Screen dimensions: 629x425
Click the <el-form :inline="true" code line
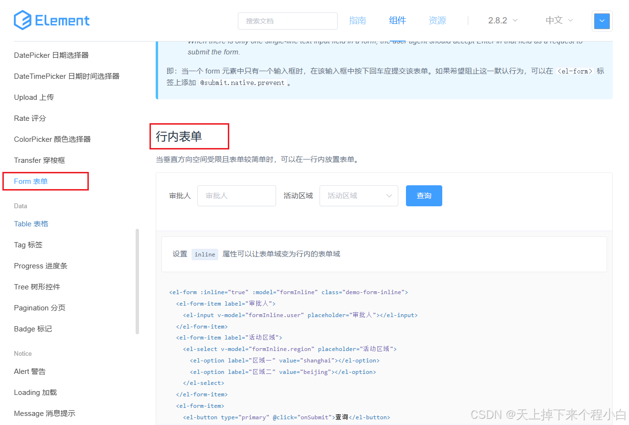tap(288, 292)
